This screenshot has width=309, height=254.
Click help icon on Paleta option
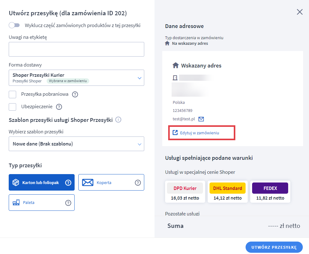click(x=68, y=203)
